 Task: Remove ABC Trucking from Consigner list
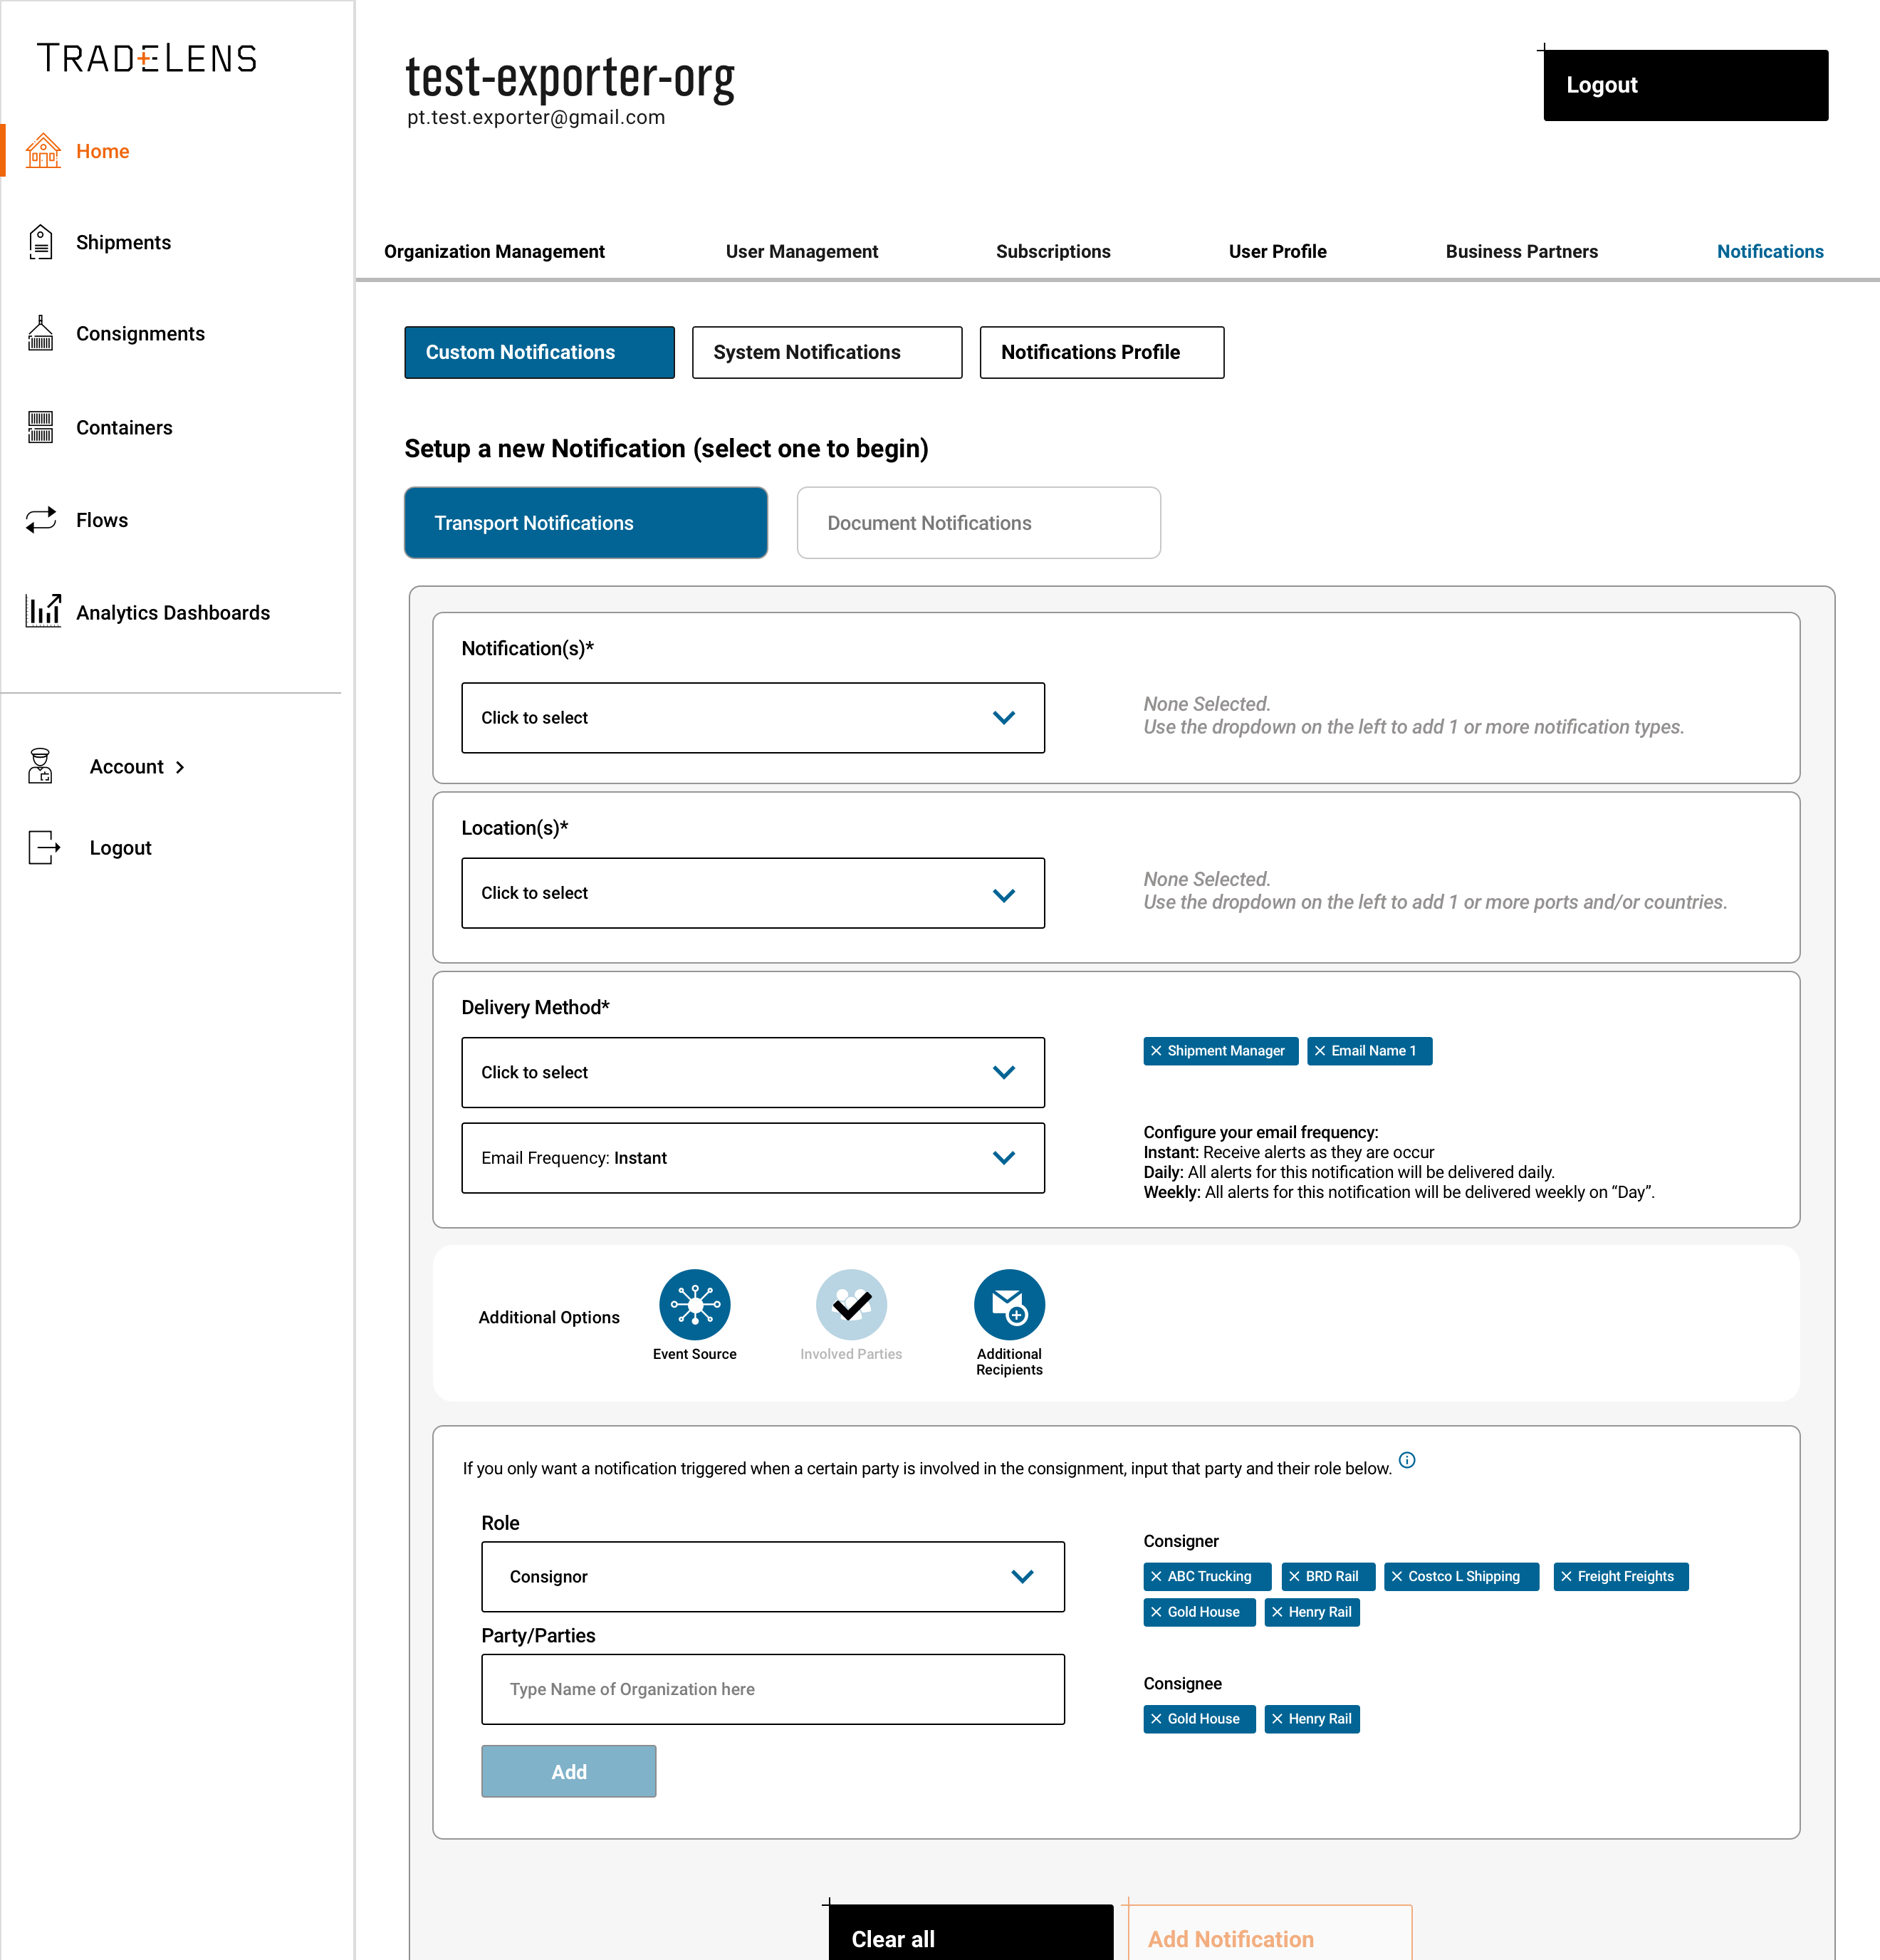click(1157, 1577)
